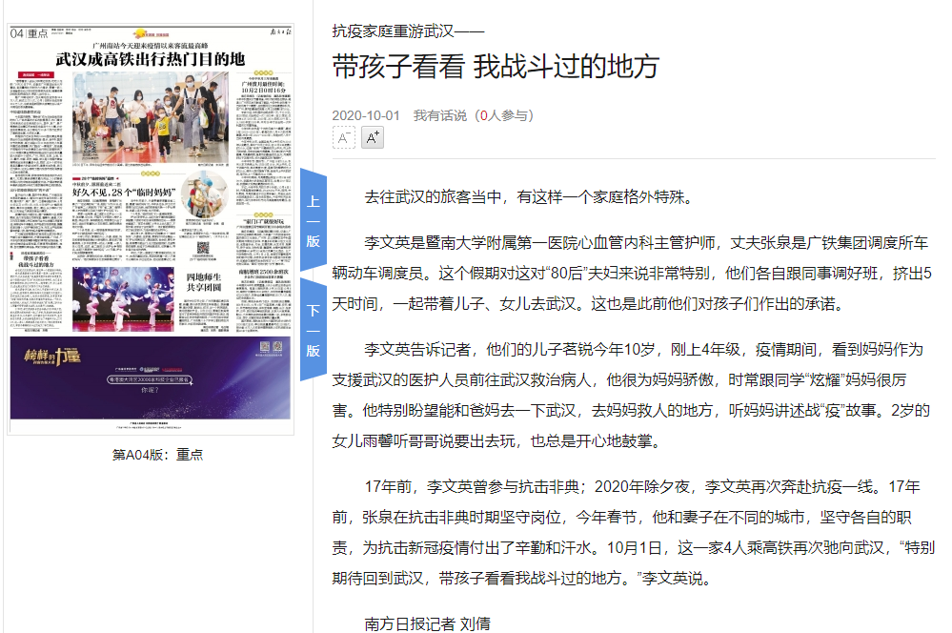Image resolution: width=952 pixels, height=633 pixels.
Task: Click the subtitle 抗疫家庭重游武汉
Action: (x=408, y=31)
